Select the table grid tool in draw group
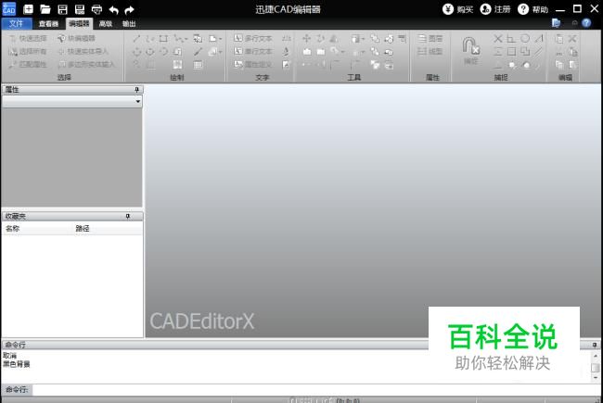Image resolution: width=603 pixels, height=403 pixels. tap(198, 65)
